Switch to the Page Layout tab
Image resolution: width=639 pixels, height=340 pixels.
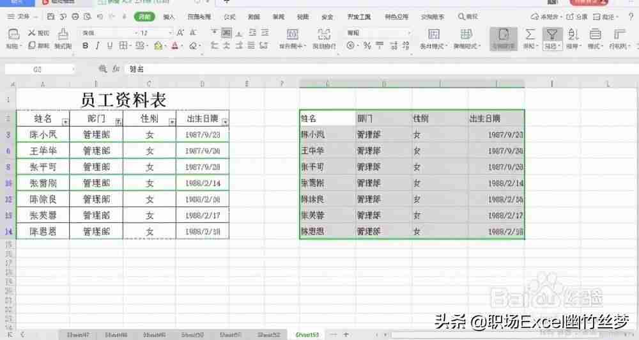point(199,17)
